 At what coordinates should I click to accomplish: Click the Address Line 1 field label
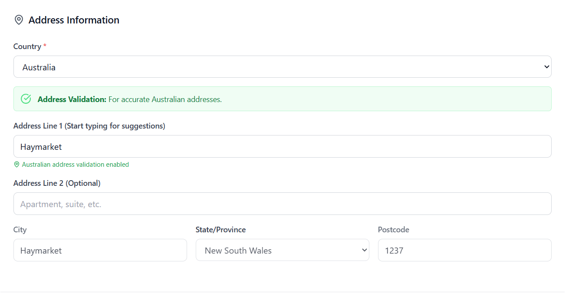pos(89,125)
